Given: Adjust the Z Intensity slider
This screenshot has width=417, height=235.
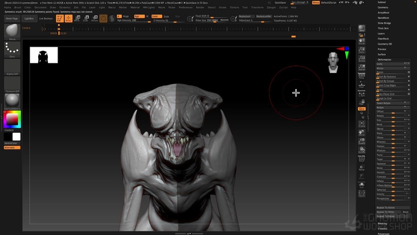Looking at the screenshot, I should pos(169,21).
